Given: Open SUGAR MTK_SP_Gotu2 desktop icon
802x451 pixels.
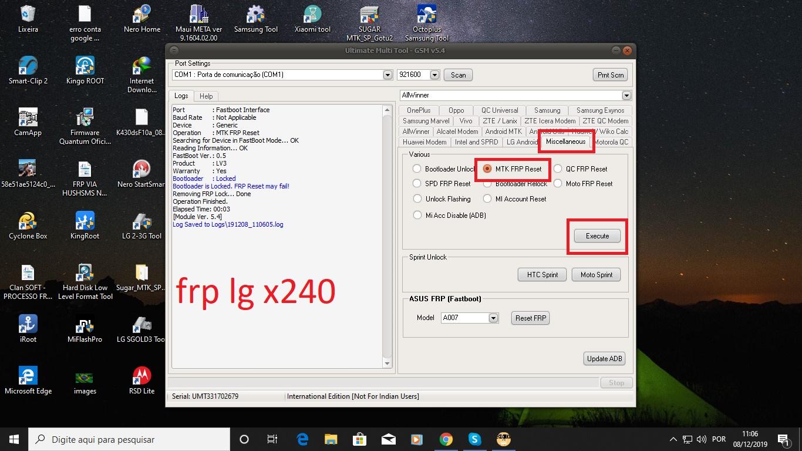Looking at the screenshot, I should tap(369, 23).
